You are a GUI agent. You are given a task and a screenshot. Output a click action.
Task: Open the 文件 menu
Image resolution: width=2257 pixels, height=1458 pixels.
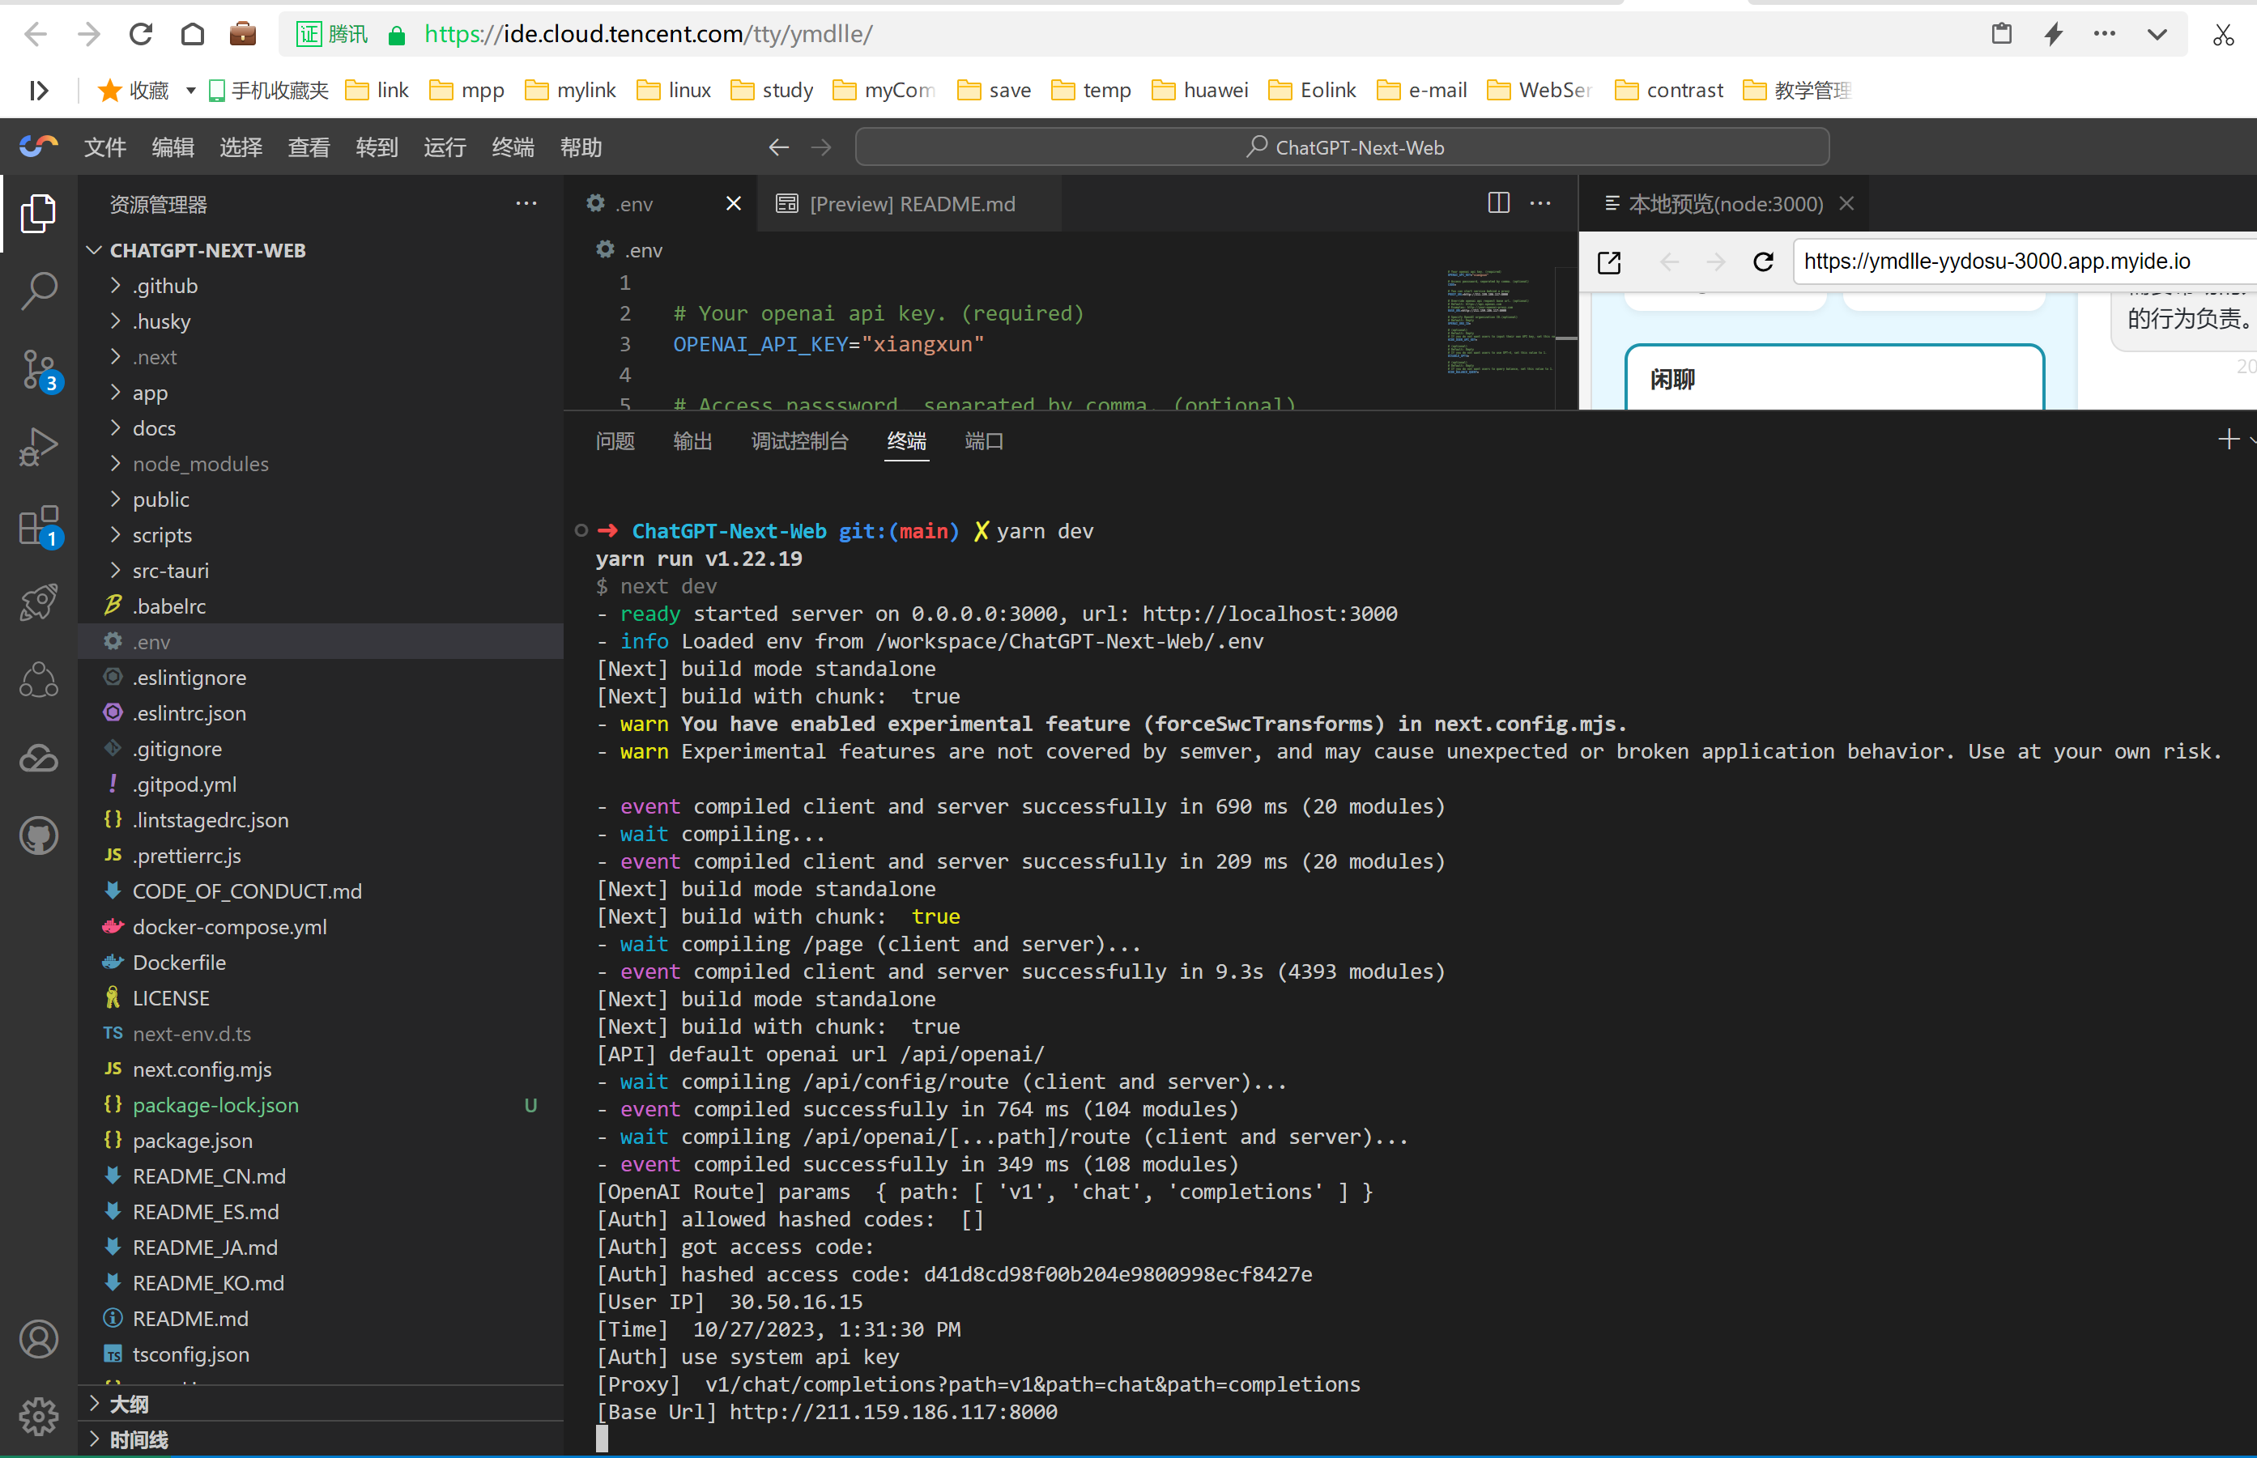104,147
